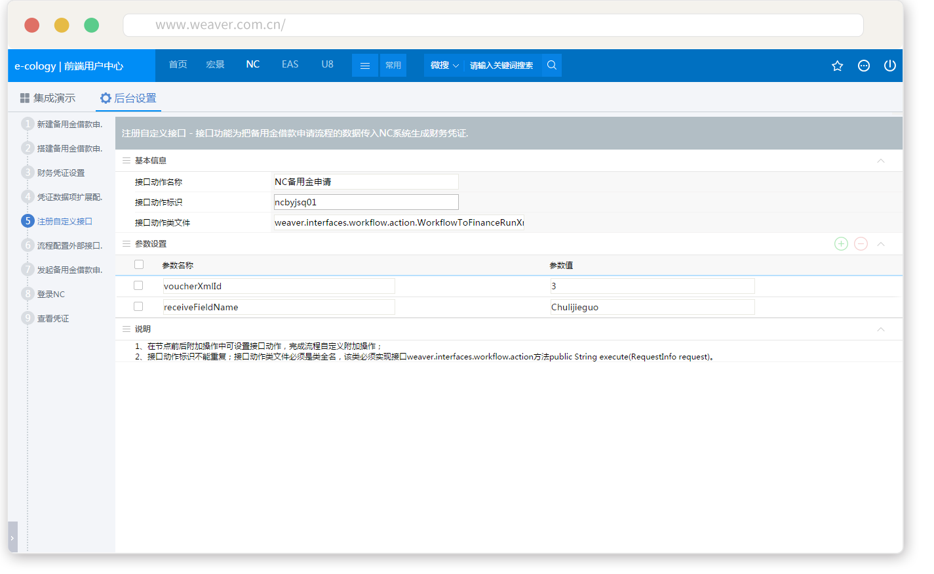Go to step 3 财务凭证设置
The width and height of the screenshot is (934, 574).
click(60, 173)
